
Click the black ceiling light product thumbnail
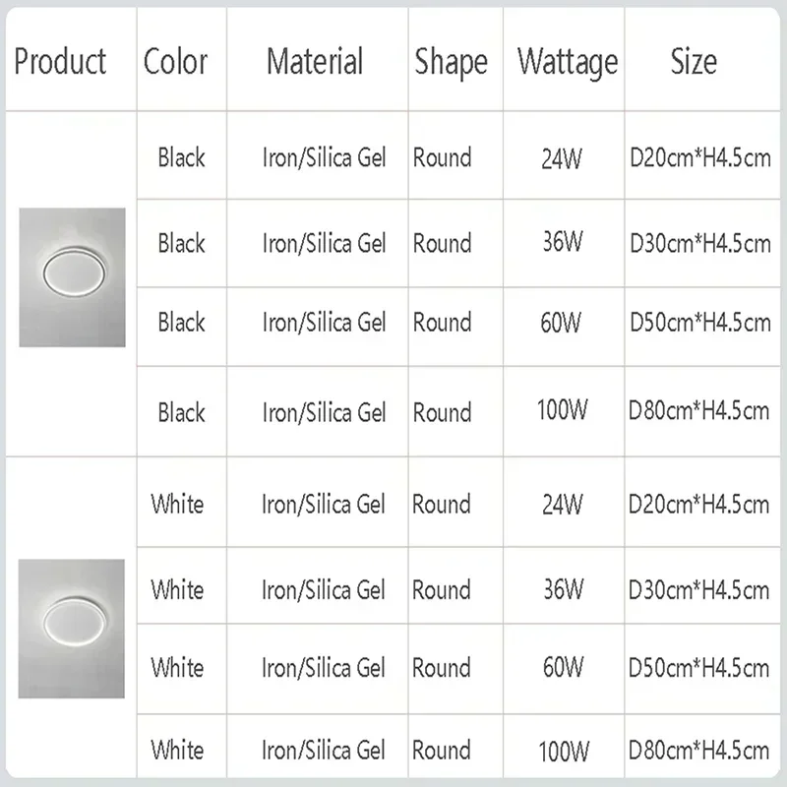[x=72, y=277]
